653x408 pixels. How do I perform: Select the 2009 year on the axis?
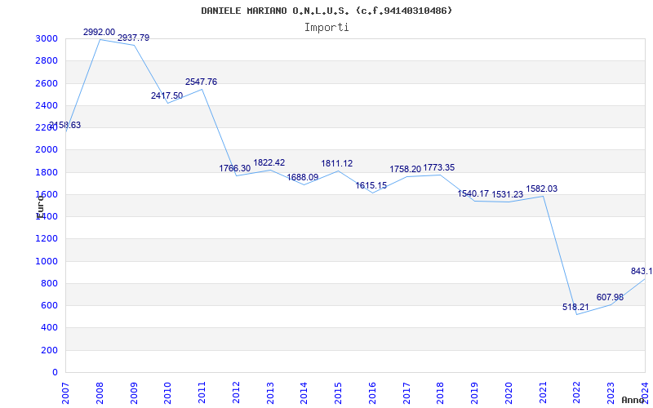(134, 393)
